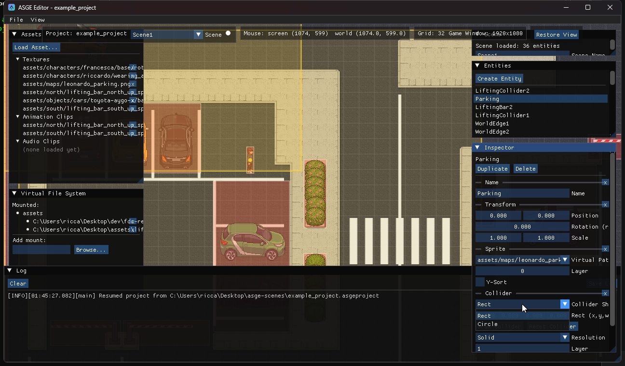Viewport: 625px width, 366px height.
Task: Click the ASGE Editor app icon in title bar
Action: tap(12, 7)
